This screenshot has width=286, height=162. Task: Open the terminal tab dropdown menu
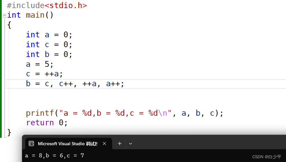coord(130,143)
